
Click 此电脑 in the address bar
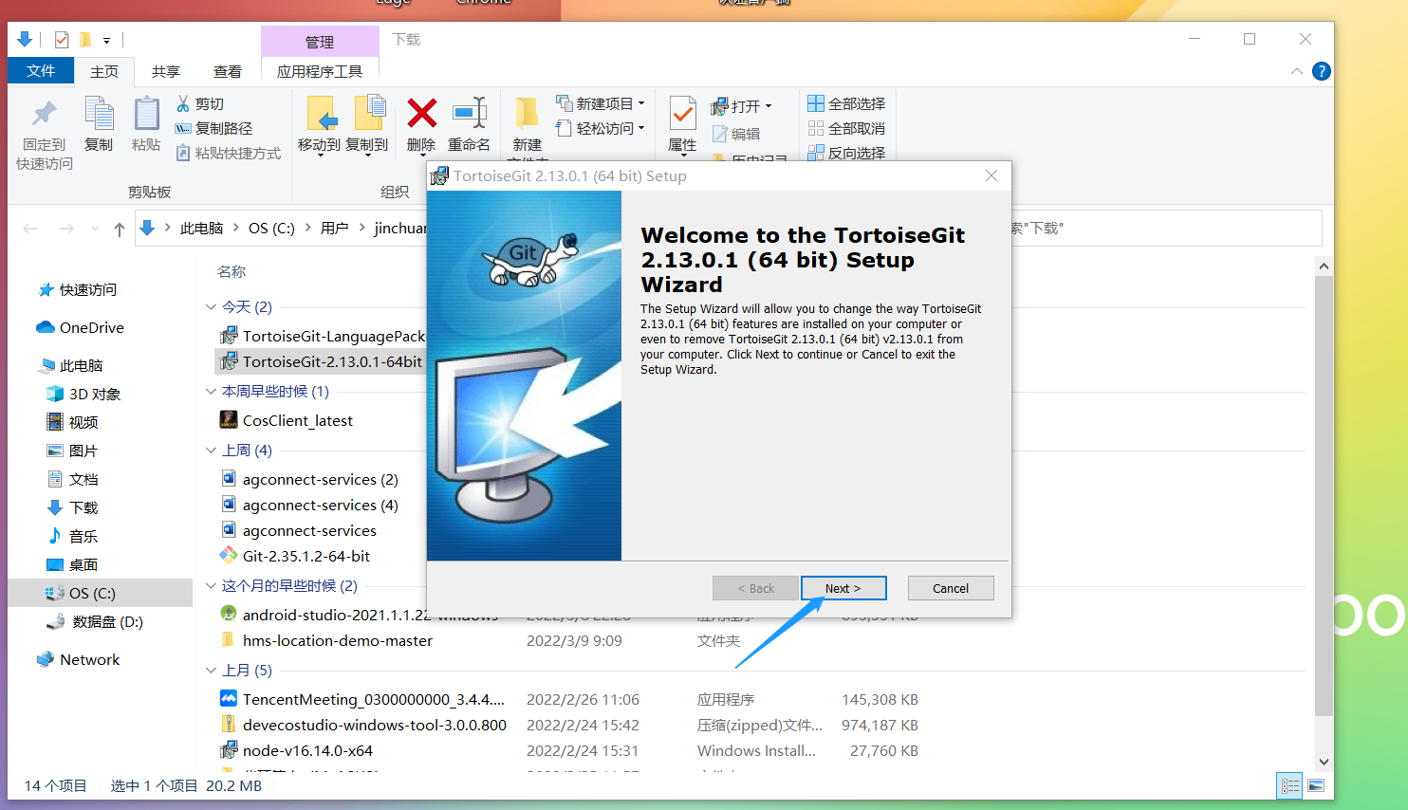[201, 229]
